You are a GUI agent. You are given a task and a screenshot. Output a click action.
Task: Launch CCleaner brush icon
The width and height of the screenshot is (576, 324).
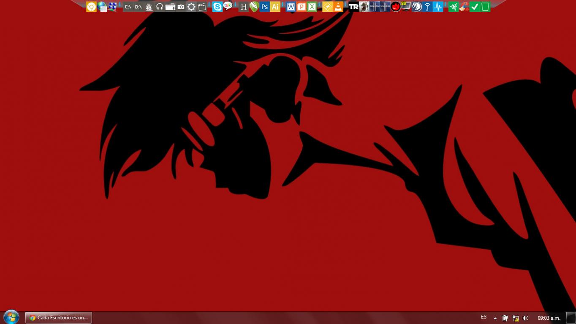[x=464, y=7]
